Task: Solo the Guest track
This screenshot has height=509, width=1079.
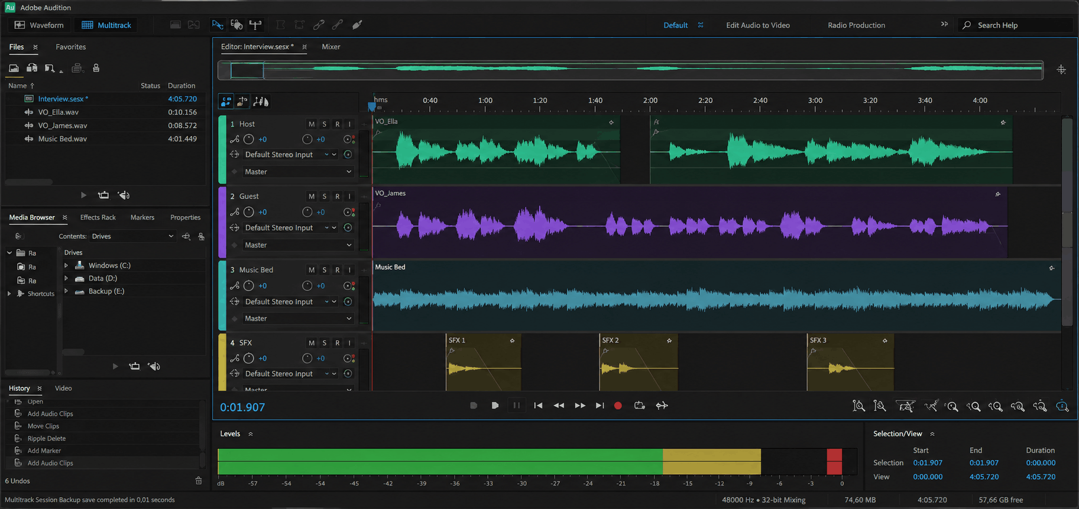Action: pyautogui.click(x=324, y=196)
